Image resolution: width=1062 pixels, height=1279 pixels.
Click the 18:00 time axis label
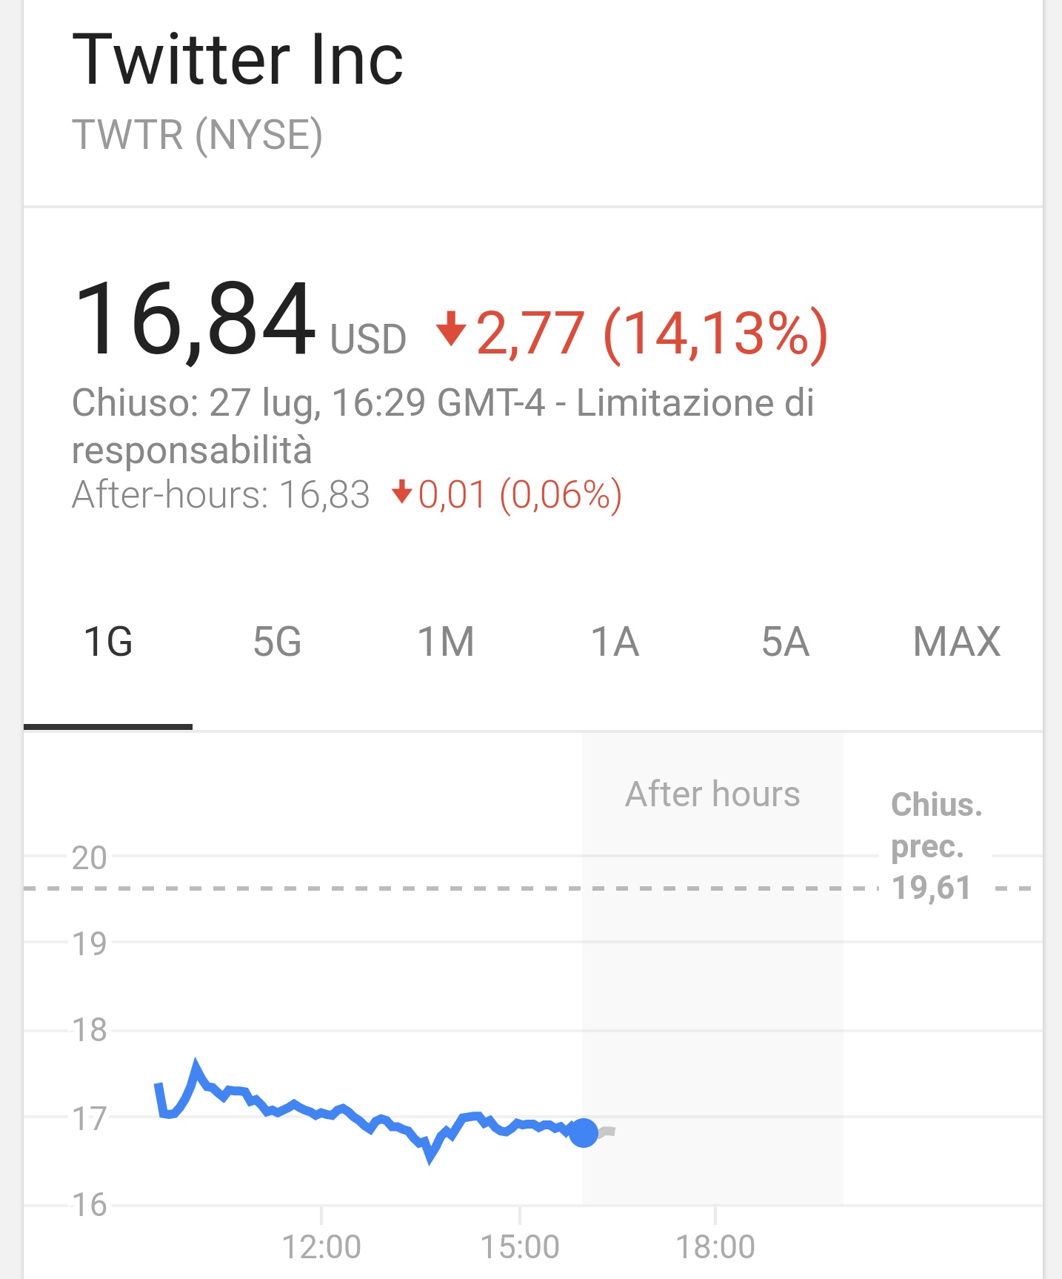(715, 1246)
